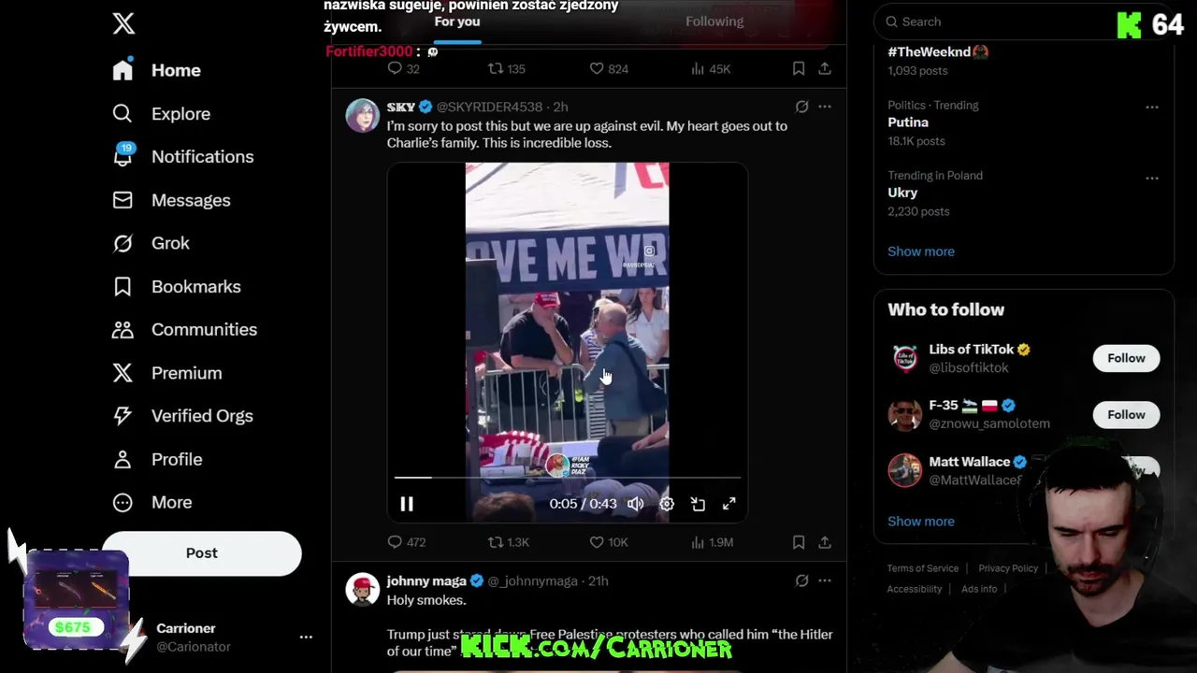Image resolution: width=1197 pixels, height=673 pixels.
Task: Open Notifications with 19 badge
Action: pyautogui.click(x=182, y=156)
